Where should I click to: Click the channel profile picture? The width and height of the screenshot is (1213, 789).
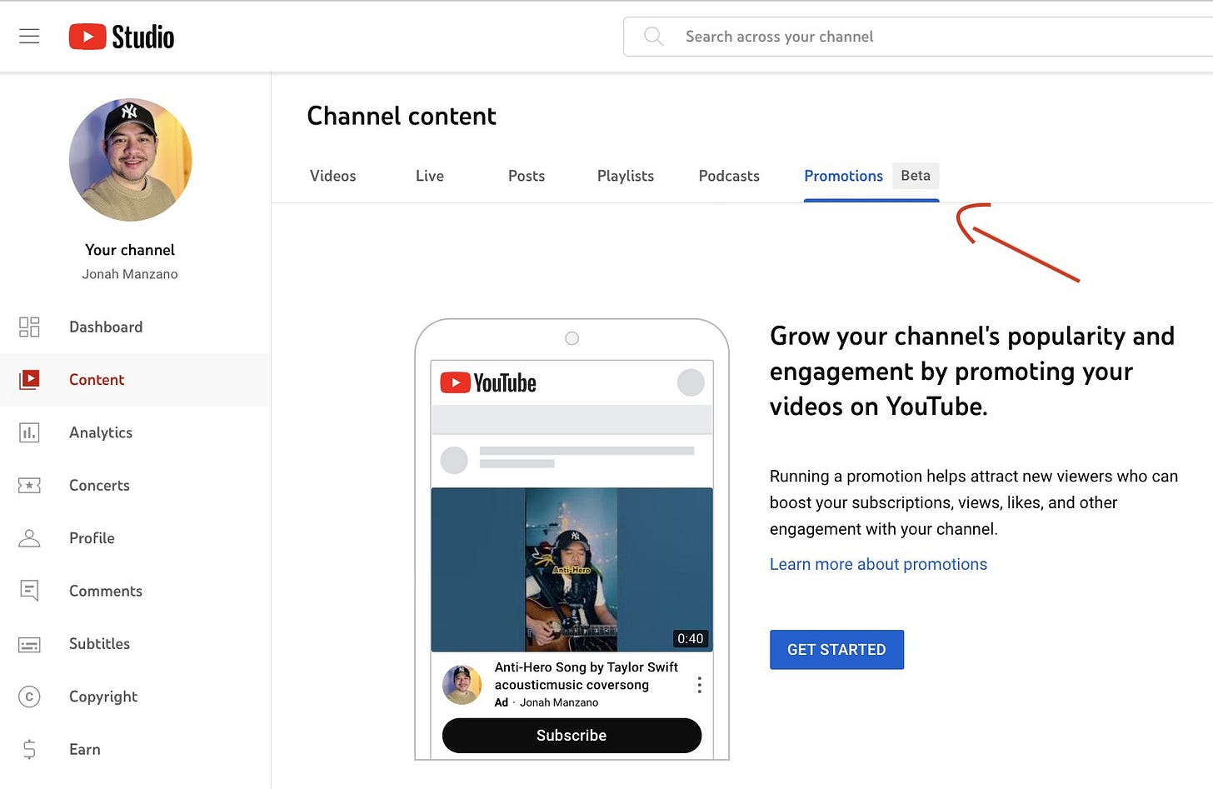[x=130, y=160]
